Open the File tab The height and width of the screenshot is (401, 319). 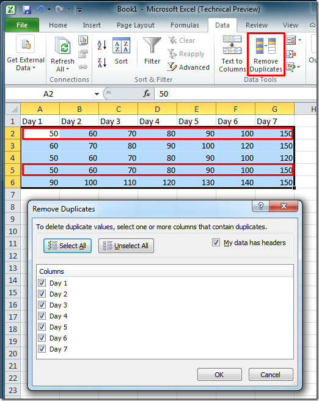coord(22,25)
